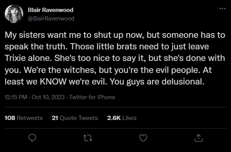Click the word witches in the tweet

pyautogui.click(x=80, y=70)
